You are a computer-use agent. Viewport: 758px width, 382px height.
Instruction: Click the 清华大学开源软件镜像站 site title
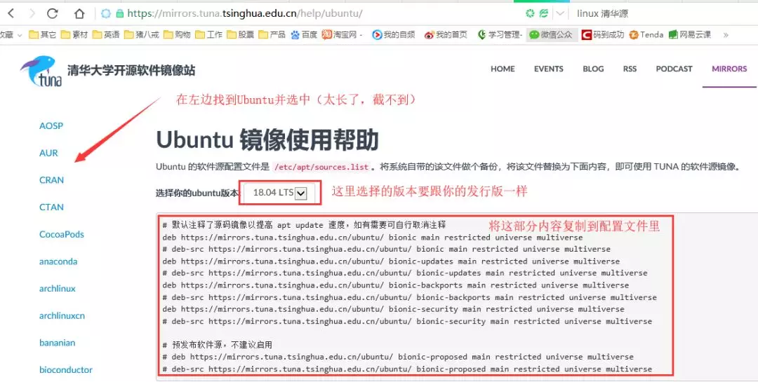[131, 71]
